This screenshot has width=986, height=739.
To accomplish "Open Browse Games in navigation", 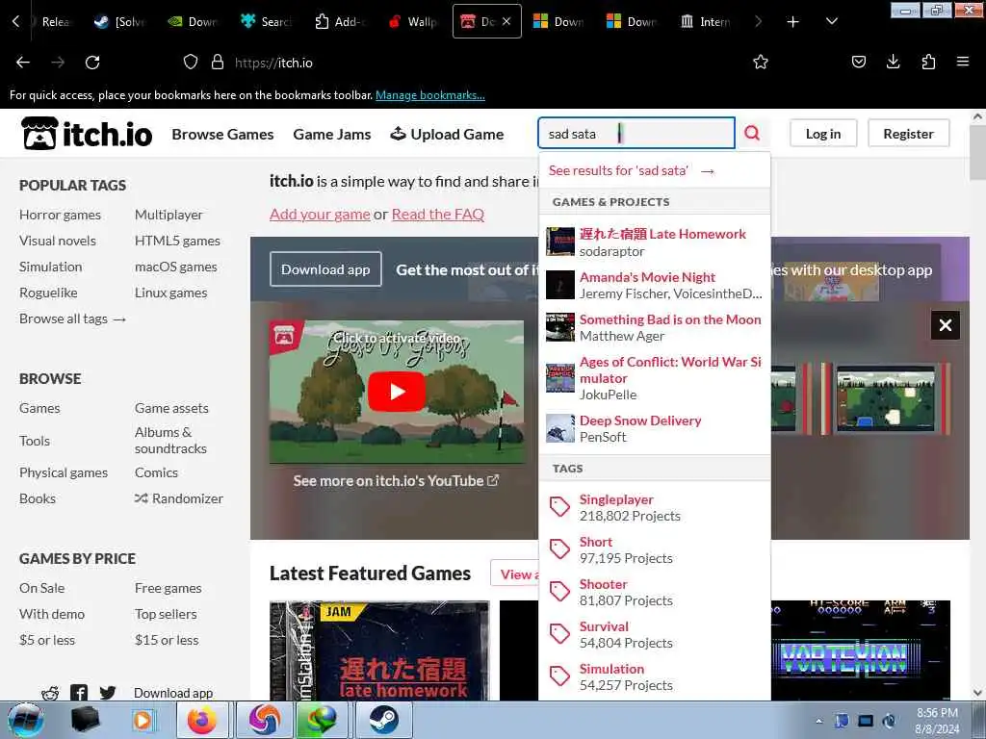I will tap(222, 134).
